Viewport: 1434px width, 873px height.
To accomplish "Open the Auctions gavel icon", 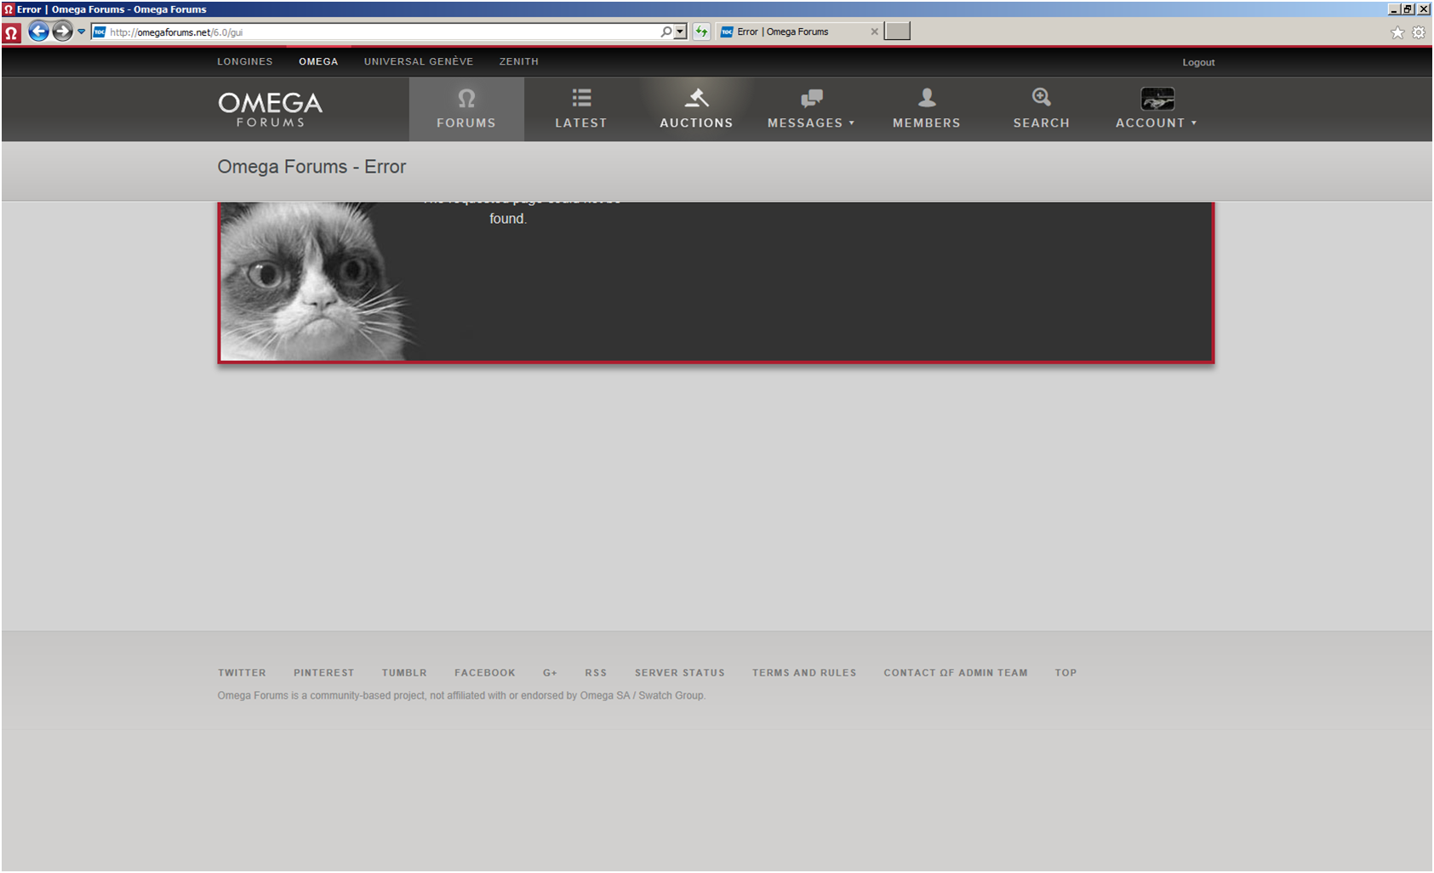I will pyautogui.click(x=696, y=98).
